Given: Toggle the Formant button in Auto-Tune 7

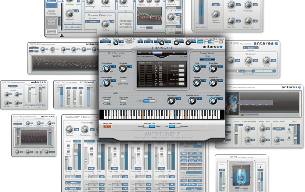Looking at the screenshot, I should tap(200, 42).
